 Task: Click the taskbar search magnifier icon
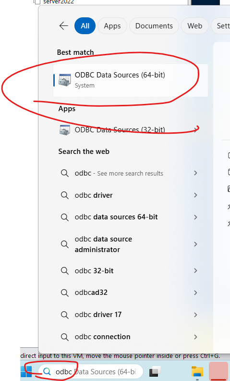[47, 371]
